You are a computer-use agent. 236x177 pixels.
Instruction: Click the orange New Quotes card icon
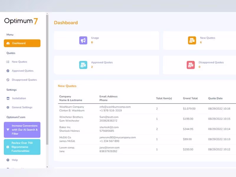(x=192, y=40)
